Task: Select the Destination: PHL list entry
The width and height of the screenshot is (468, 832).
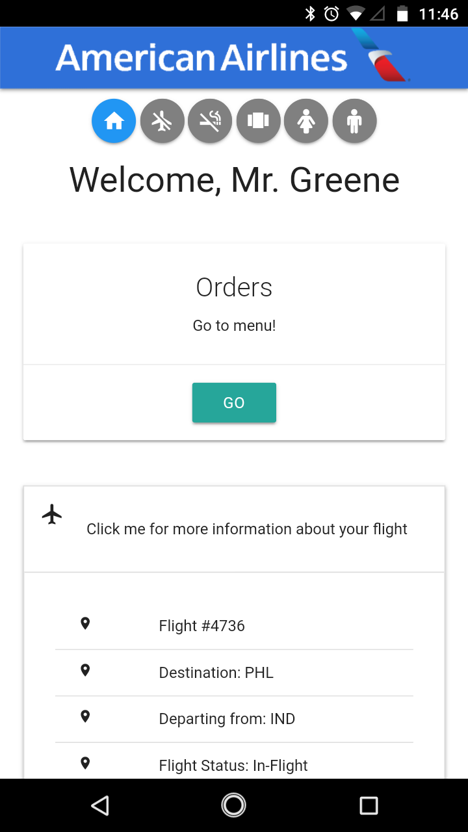Action: tap(234, 672)
